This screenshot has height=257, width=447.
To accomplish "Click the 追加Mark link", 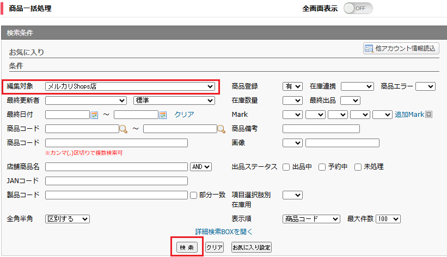I will pyautogui.click(x=409, y=115).
